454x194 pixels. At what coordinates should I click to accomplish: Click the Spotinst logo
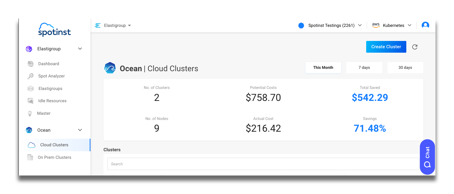tap(54, 30)
